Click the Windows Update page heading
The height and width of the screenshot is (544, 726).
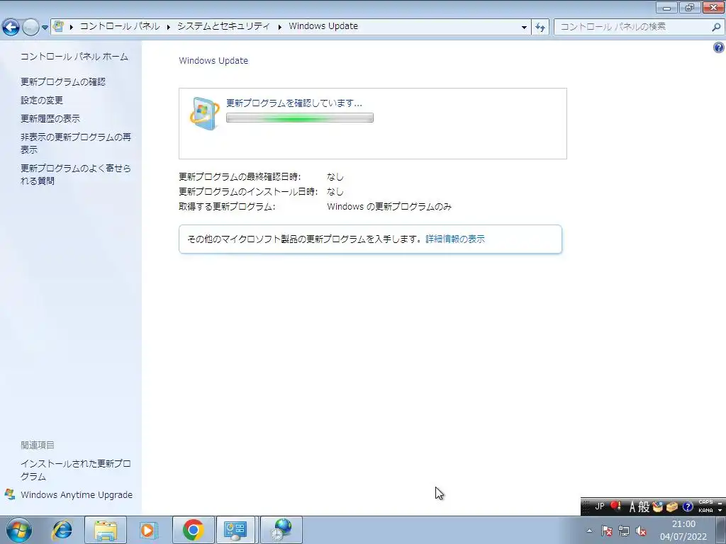[213, 61]
